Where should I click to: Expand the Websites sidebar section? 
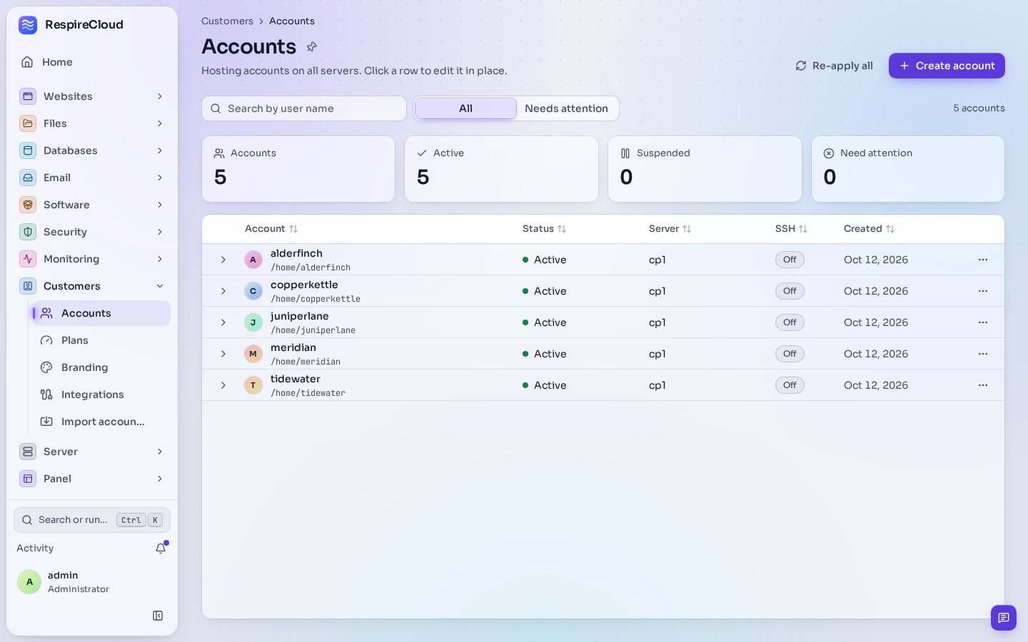(x=92, y=96)
